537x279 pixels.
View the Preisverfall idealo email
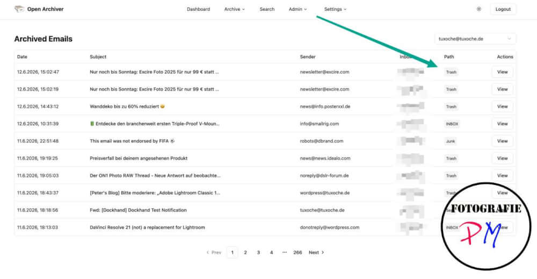(x=502, y=158)
